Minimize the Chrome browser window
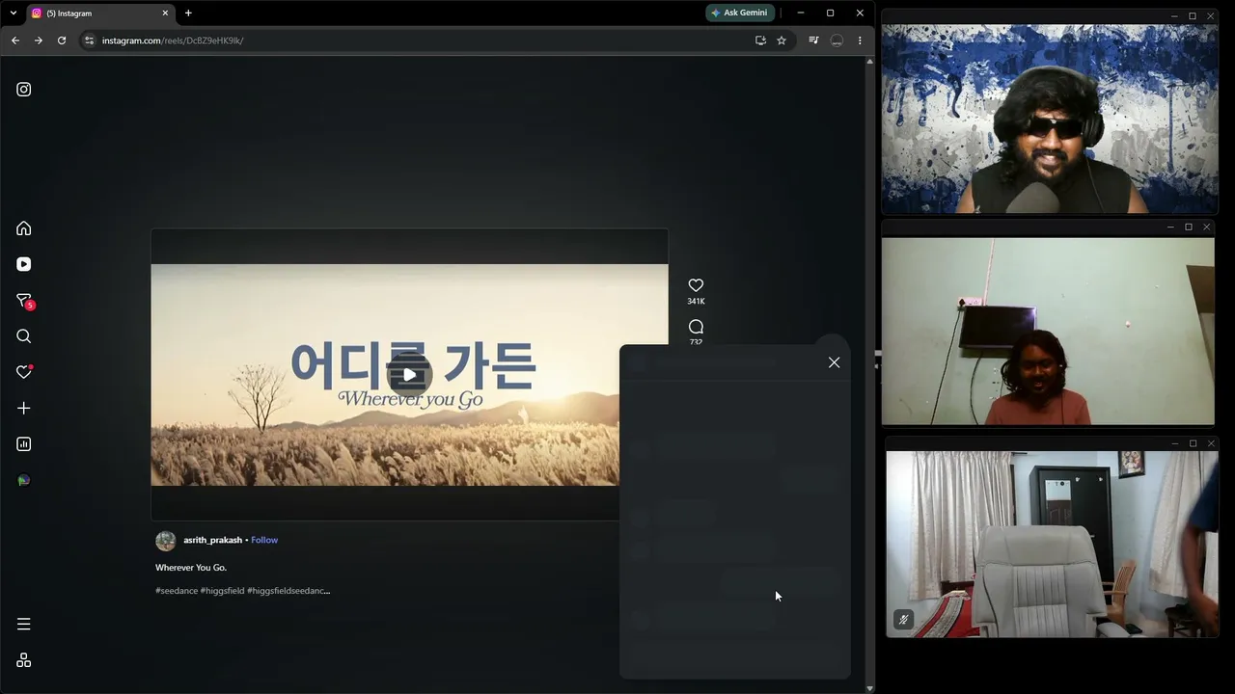 coord(801,13)
